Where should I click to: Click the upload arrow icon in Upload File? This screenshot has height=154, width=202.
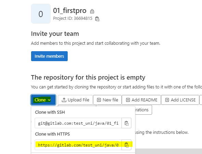64,100
